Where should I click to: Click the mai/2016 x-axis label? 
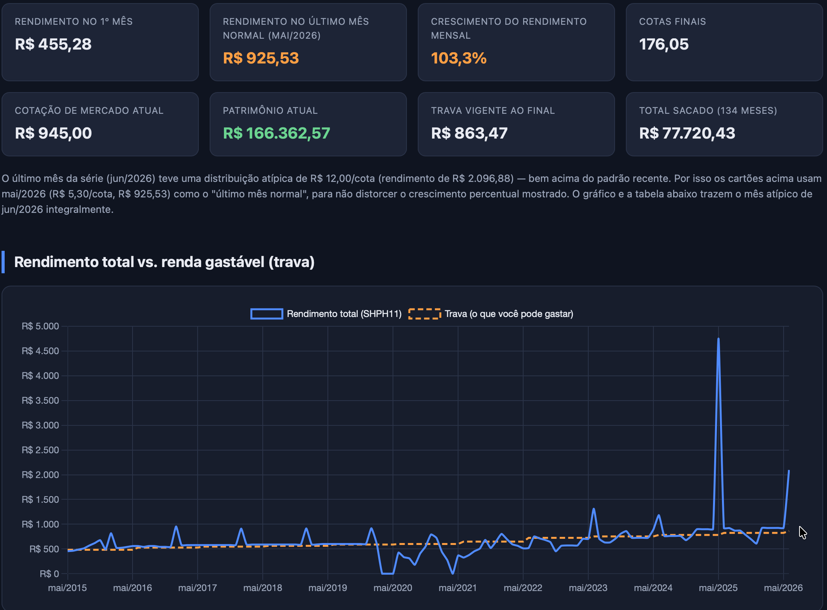click(x=133, y=588)
